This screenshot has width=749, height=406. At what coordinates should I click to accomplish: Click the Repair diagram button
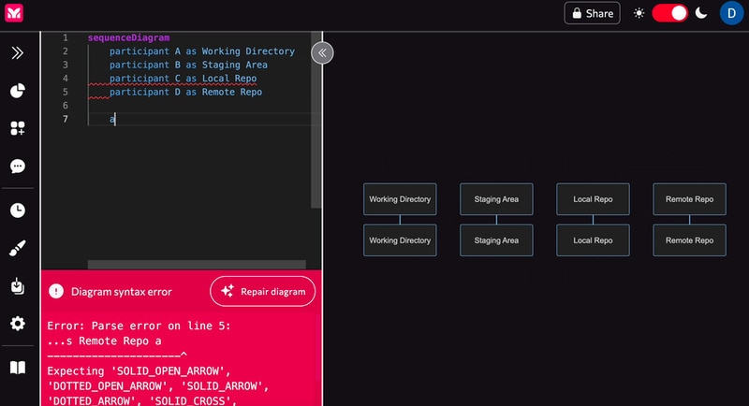(x=263, y=291)
